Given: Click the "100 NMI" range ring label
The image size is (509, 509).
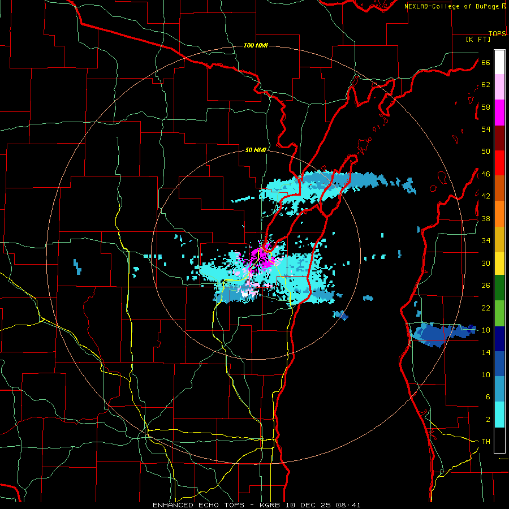Looking at the screenshot, I should click(x=256, y=45).
